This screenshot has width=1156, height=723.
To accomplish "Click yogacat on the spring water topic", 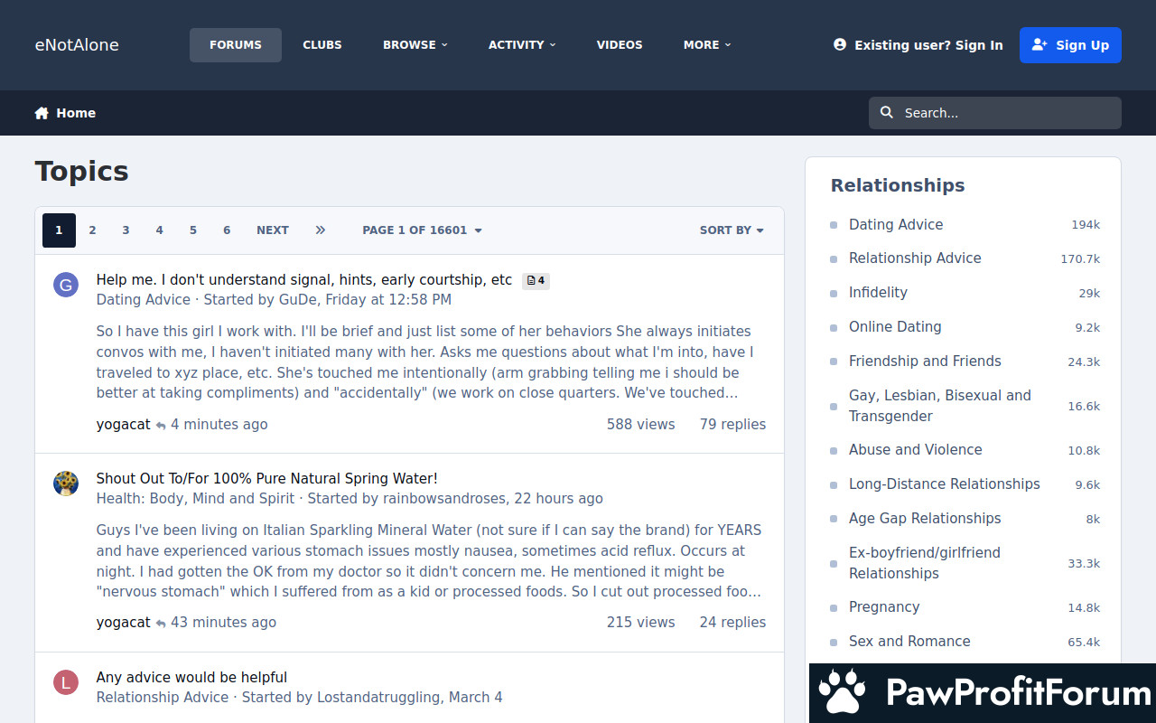I will coord(124,623).
